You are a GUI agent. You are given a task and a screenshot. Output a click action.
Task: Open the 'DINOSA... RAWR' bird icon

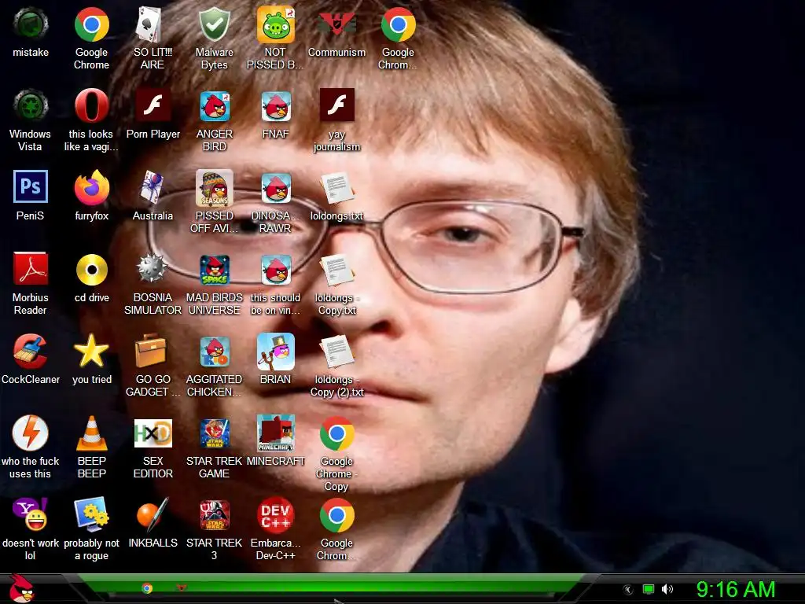click(x=275, y=187)
